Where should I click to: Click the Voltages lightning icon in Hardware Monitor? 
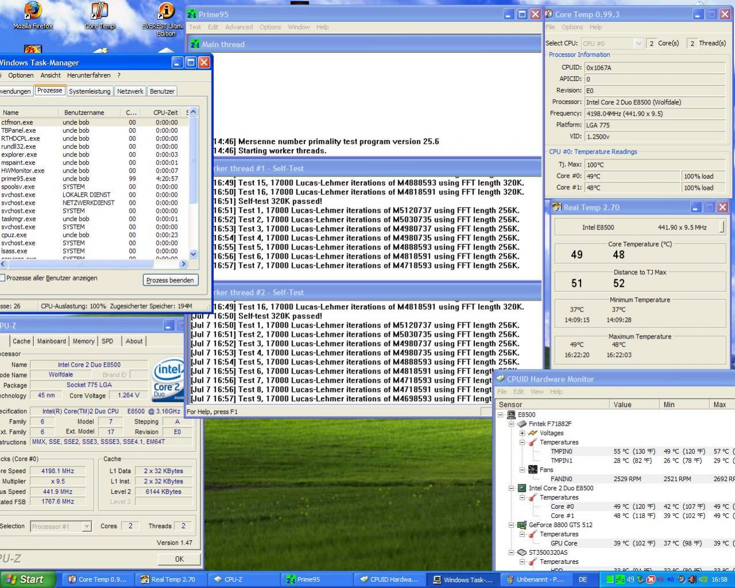click(533, 433)
